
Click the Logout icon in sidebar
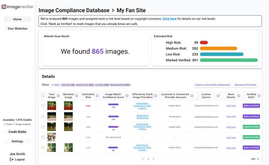(x=11, y=159)
